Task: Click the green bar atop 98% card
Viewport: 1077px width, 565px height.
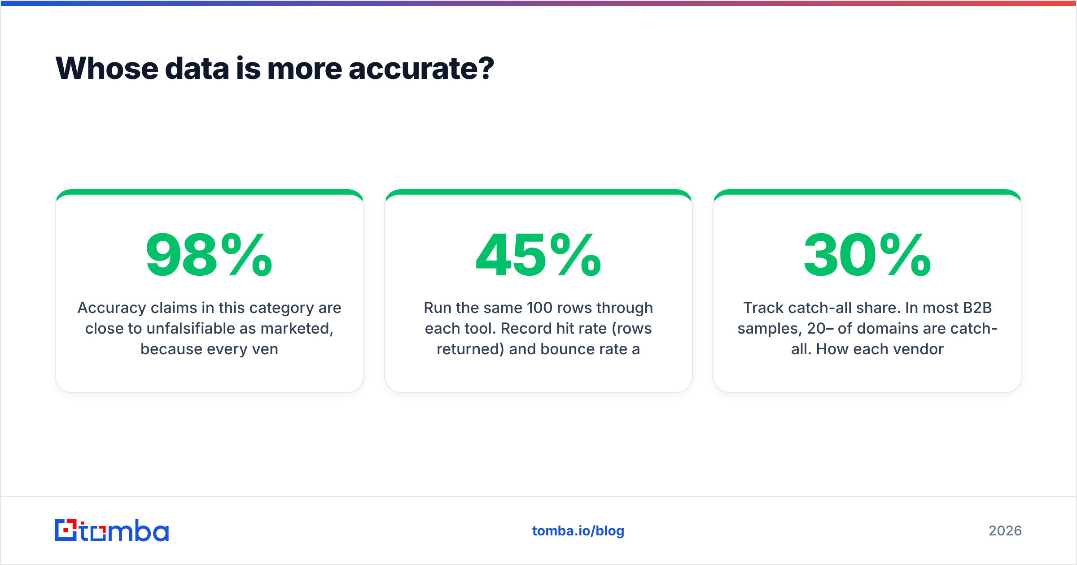Action: [209, 192]
